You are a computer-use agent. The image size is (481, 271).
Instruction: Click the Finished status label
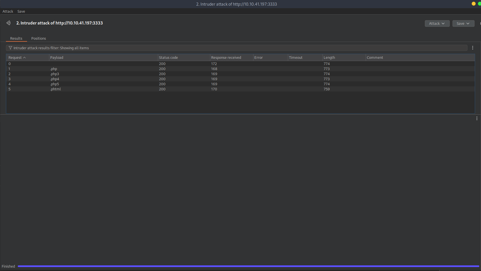(8, 266)
